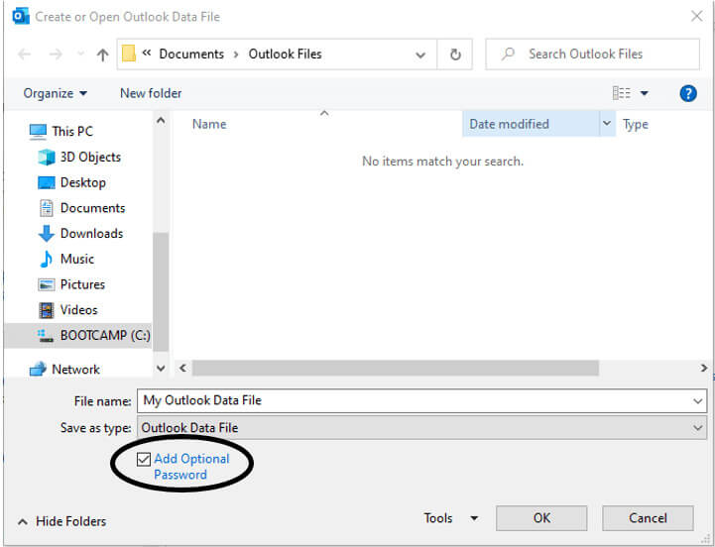This screenshot has width=715, height=547.
Task: Sort by Date modified column
Action: pos(509,124)
